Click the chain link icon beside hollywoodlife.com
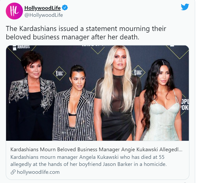 coord(13,172)
